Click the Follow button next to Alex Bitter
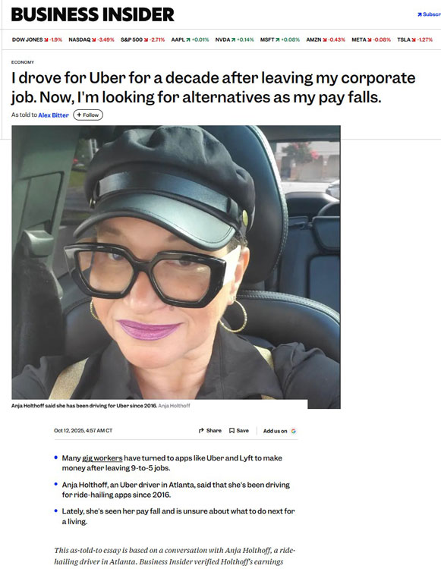 click(x=88, y=115)
